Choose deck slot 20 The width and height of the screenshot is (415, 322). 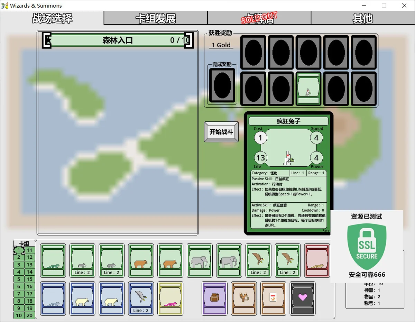click(30, 315)
